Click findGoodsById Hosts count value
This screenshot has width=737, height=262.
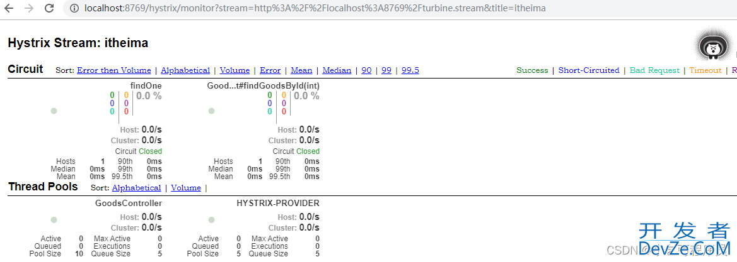tap(260, 161)
